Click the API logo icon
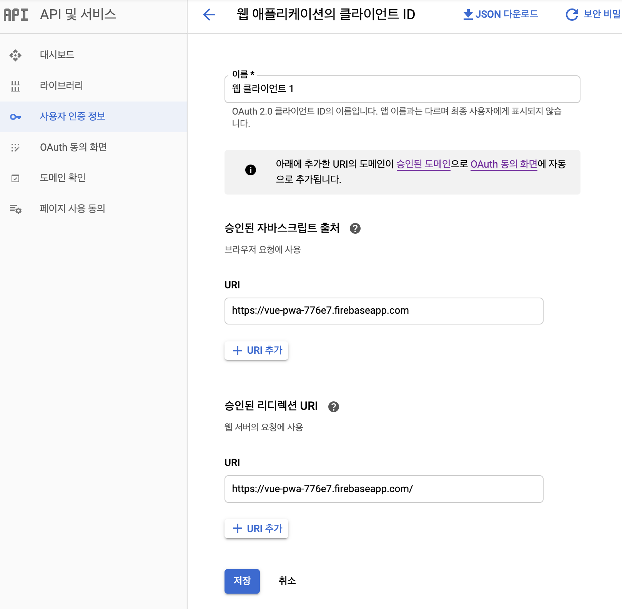 pyautogui.click(x=16, y=15)
